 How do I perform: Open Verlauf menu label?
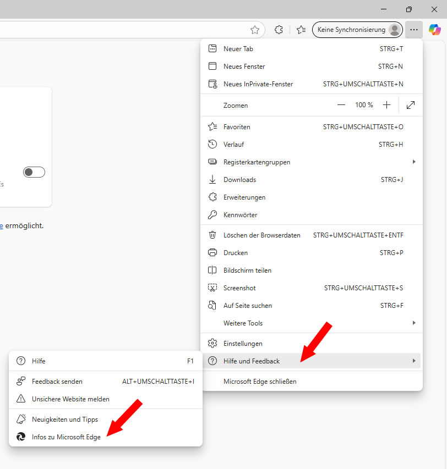pos(233,145)
